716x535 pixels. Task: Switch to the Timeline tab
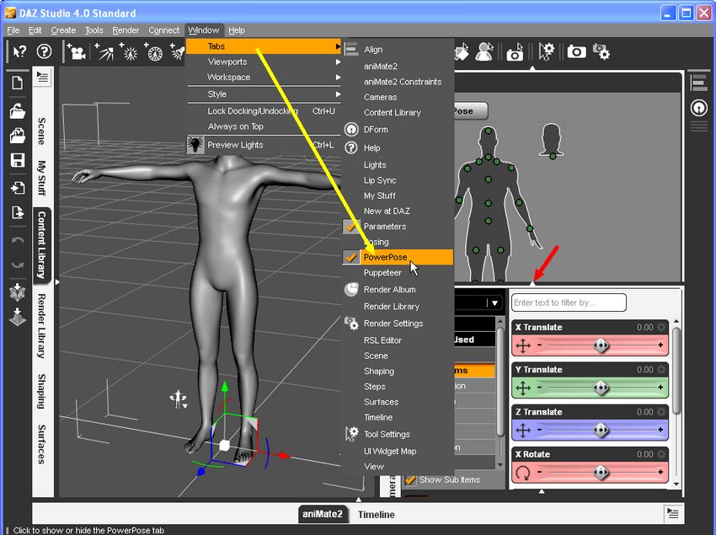tap(377, 515)
